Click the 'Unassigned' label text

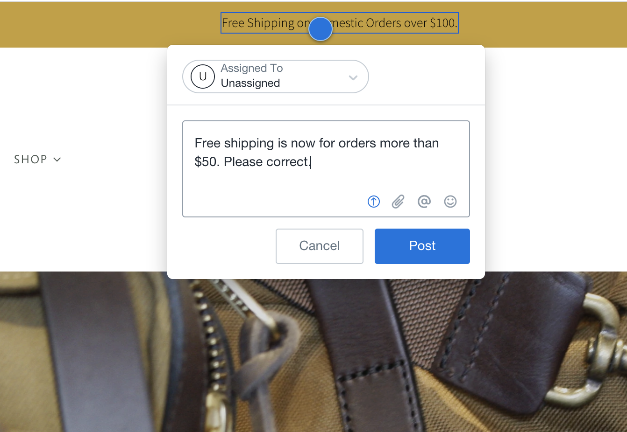[250, 83]
